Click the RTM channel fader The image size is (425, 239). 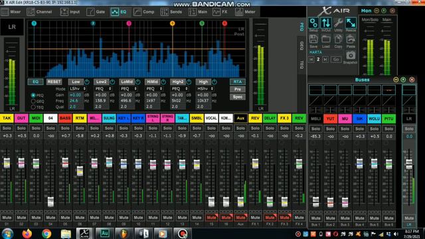(x=80, y=171)
